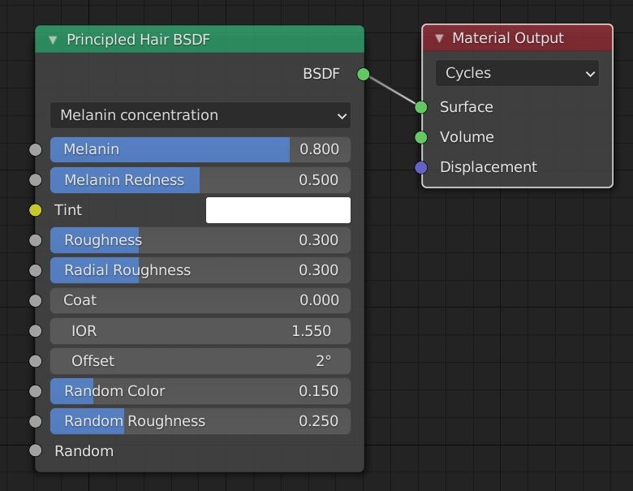Image resolution: width=633 pixels, height=491 pixels.
Task: Click the Roughness input socket
Action: (x=36, y=240)
